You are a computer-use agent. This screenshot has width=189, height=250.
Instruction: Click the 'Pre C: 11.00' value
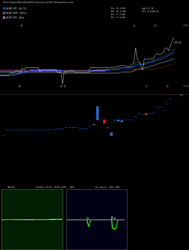[118, 17]
